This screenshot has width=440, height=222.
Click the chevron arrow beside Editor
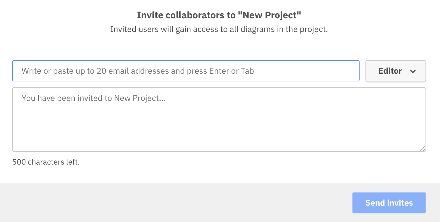(413, 71)
